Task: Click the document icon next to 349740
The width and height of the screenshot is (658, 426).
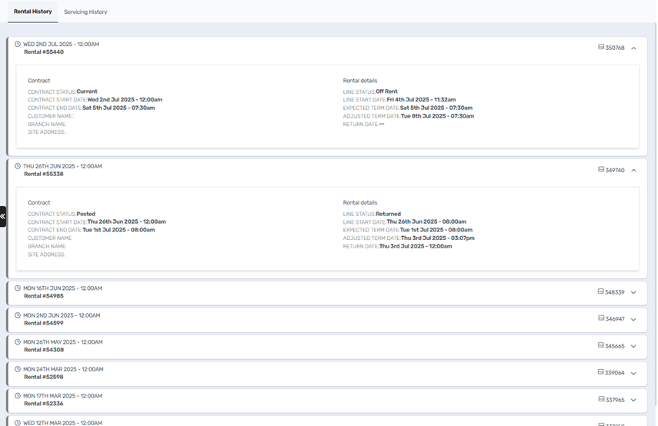Action: (x=601, y=169)
